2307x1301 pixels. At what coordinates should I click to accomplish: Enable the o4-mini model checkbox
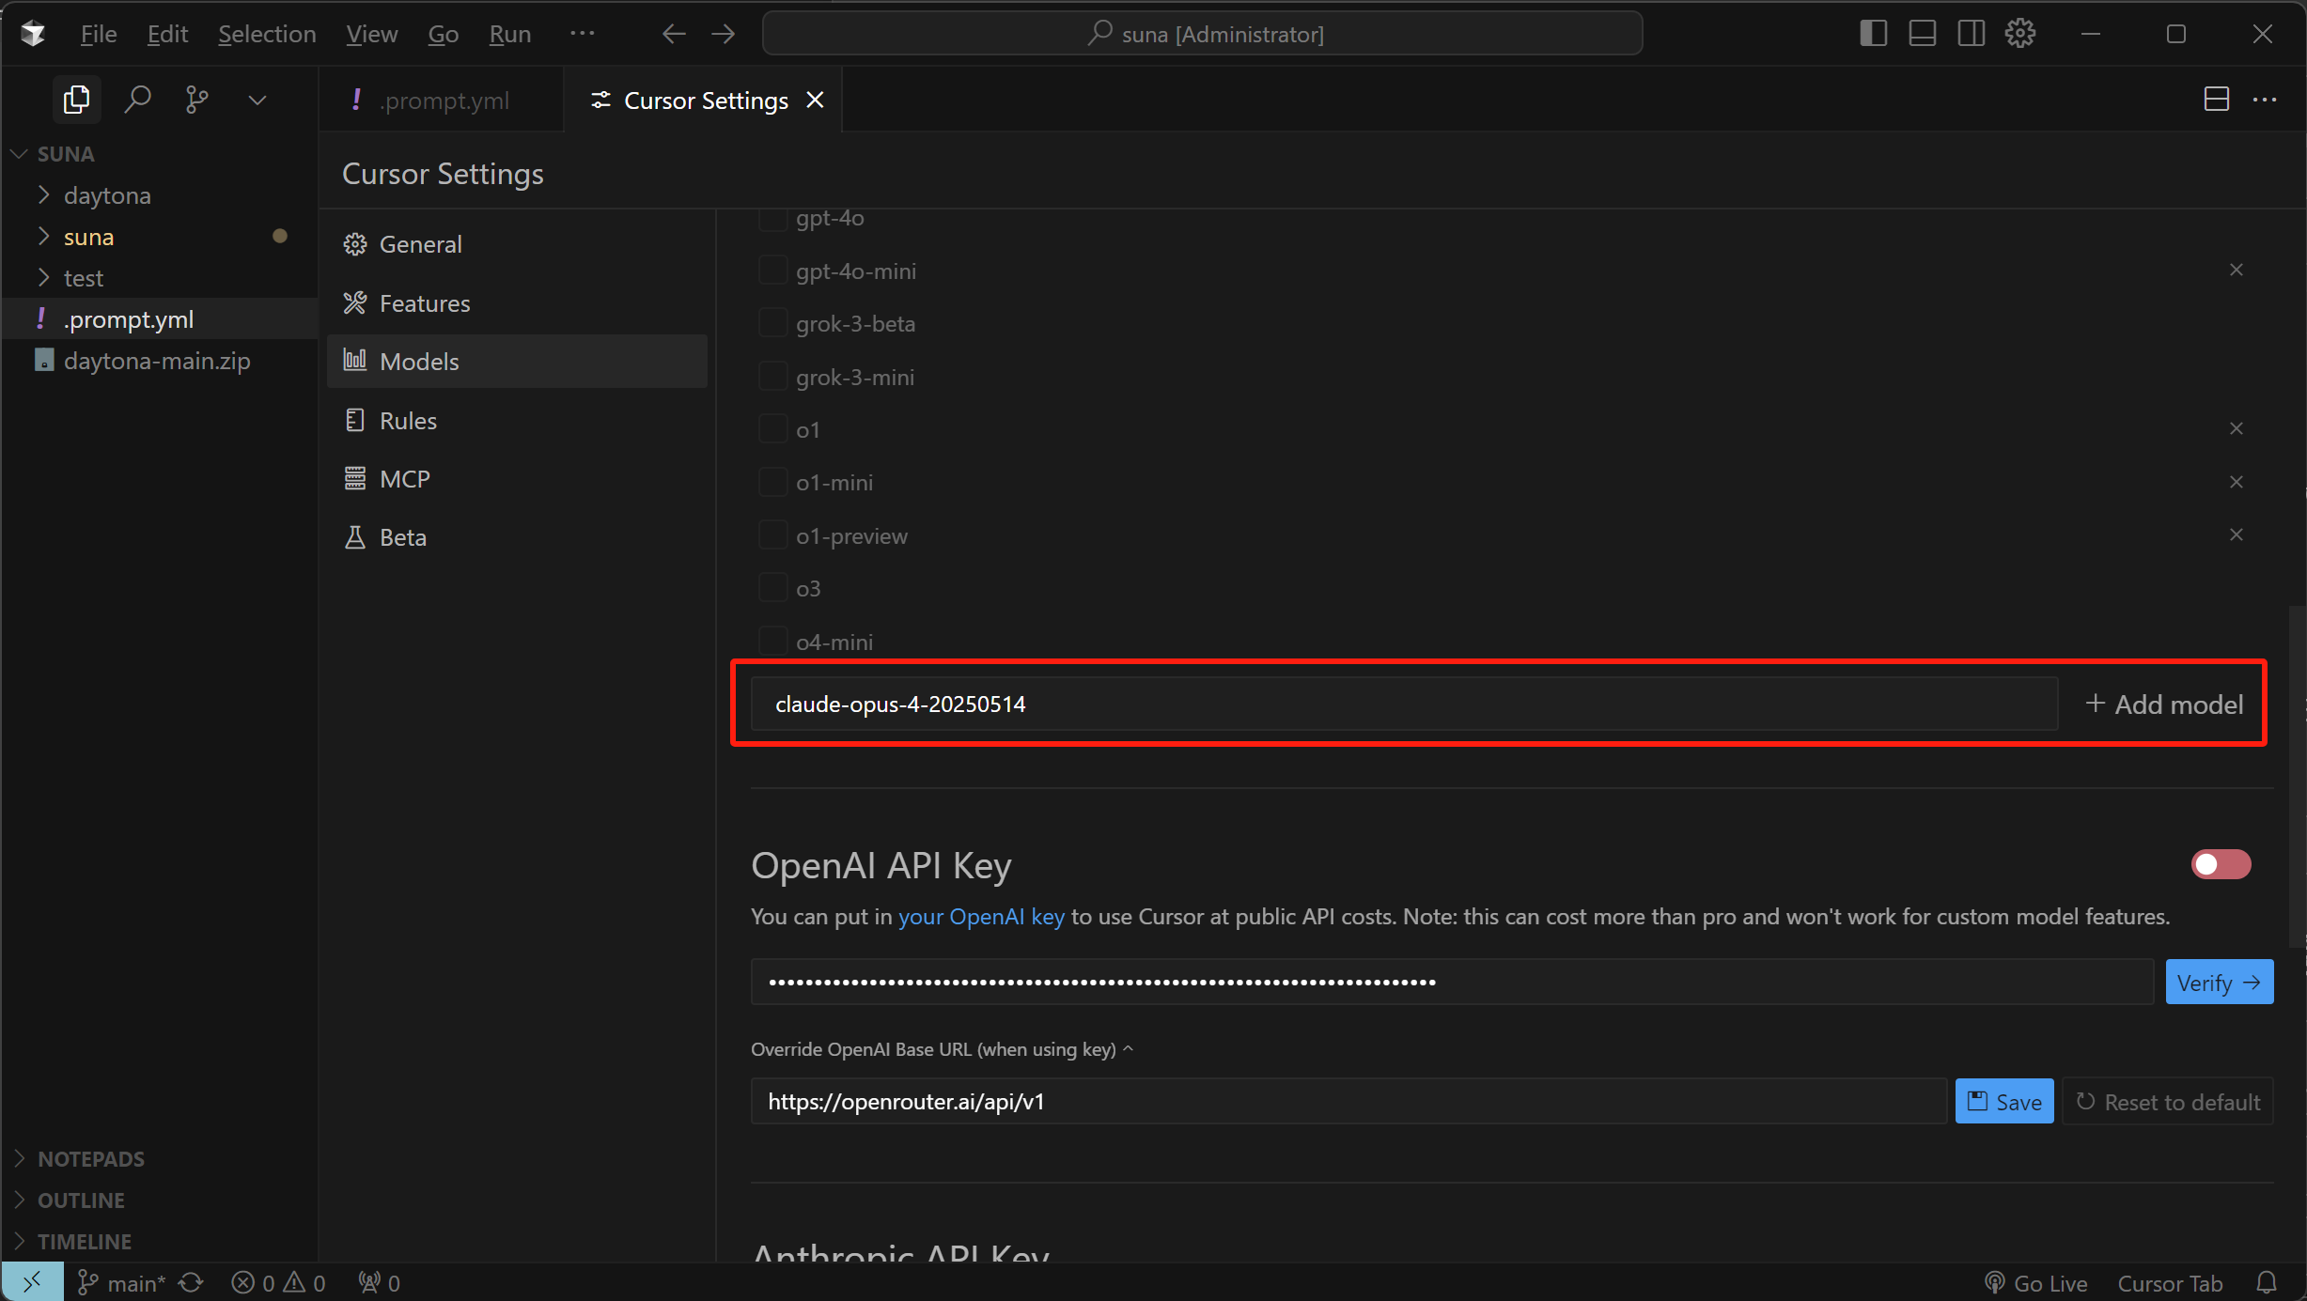(772, 642)
